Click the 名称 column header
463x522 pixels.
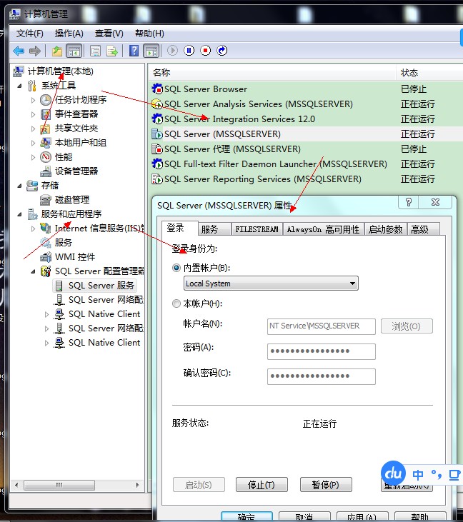tap(272, 72)
